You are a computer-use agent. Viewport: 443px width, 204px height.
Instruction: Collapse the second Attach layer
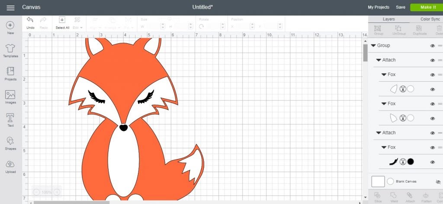click(x=379, y=133)
